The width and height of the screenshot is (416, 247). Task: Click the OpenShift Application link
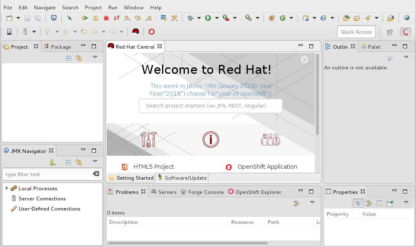[267, 167]
